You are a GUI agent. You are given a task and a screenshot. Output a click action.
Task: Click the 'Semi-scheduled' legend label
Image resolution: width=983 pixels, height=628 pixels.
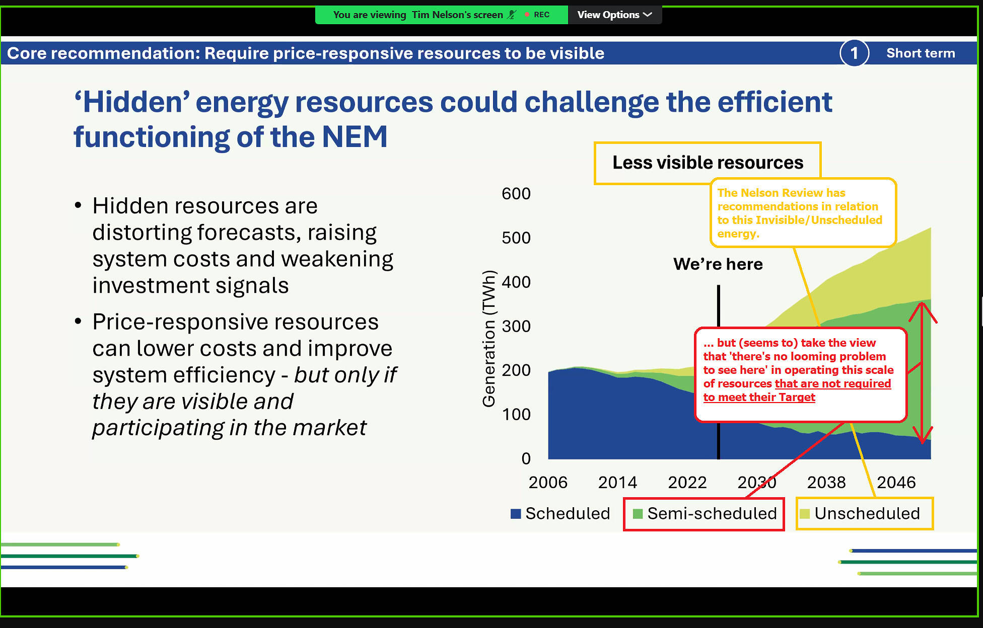coord(712,513)
